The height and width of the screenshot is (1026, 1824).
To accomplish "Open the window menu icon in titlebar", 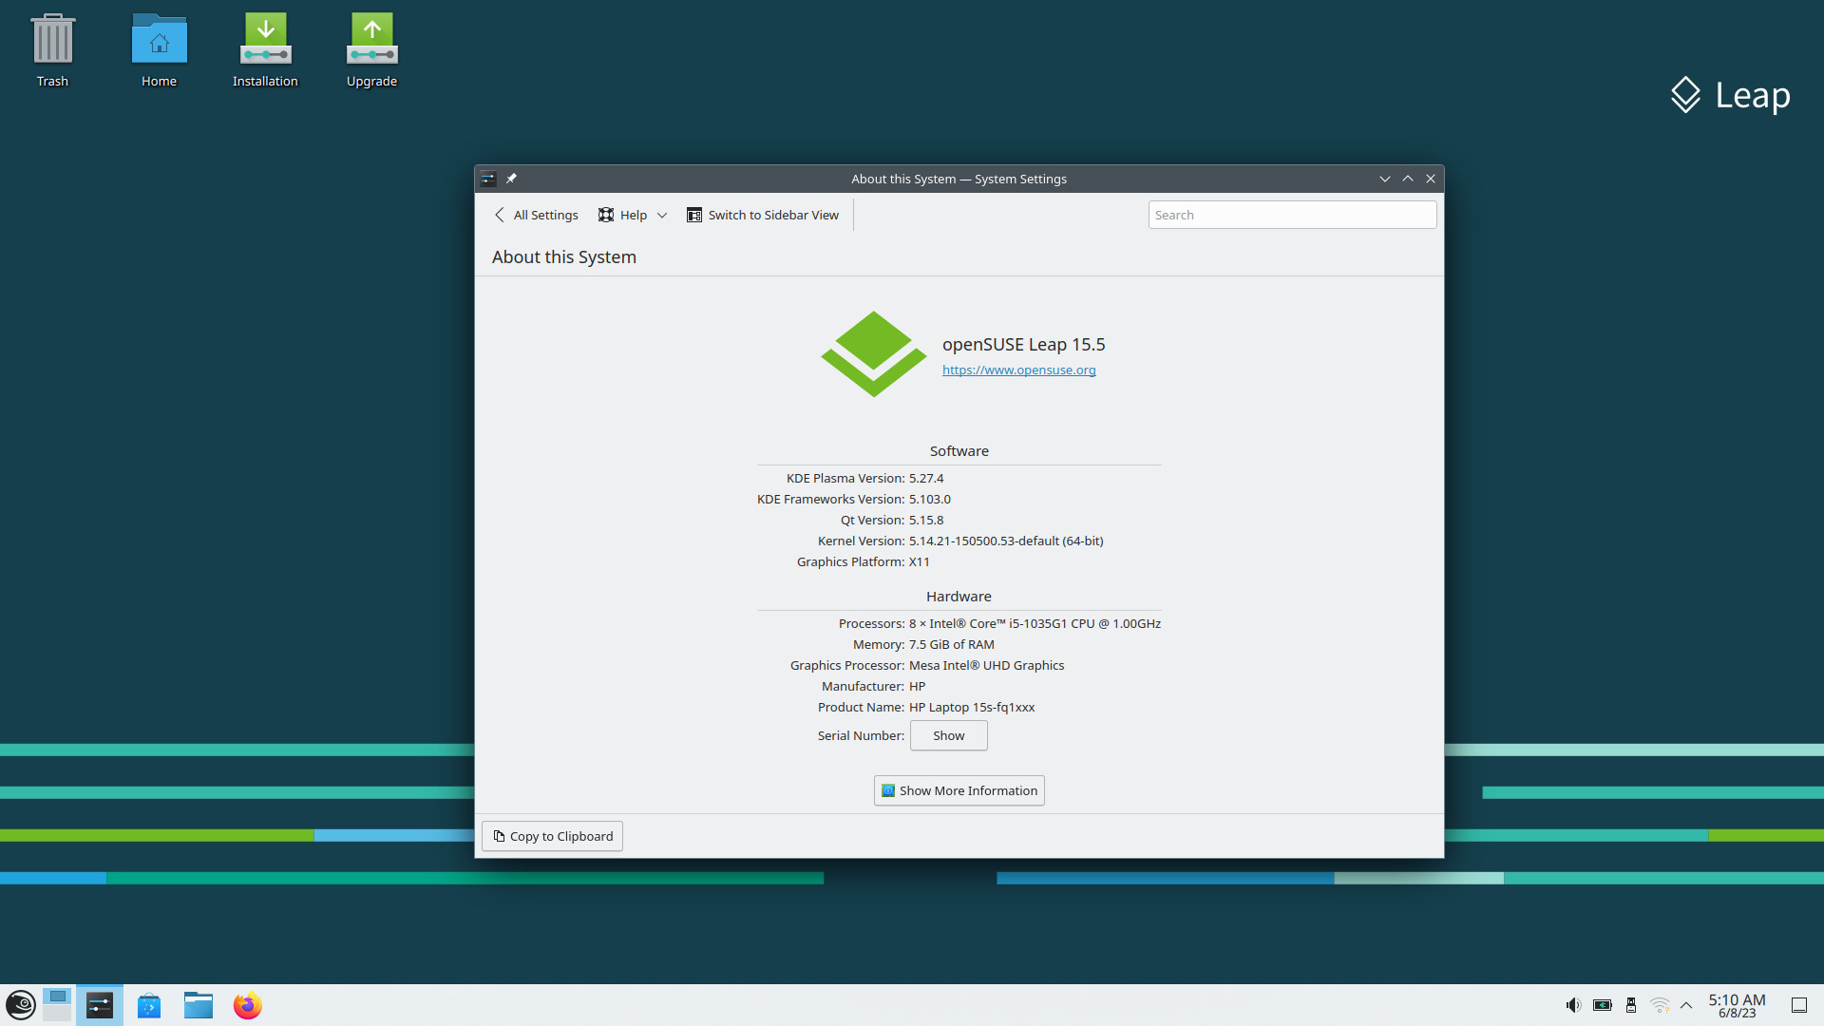I will [x=488, y=179].
